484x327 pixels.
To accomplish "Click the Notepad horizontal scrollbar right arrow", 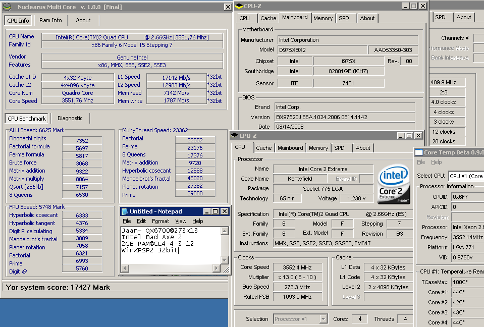I will coord(217,268).
